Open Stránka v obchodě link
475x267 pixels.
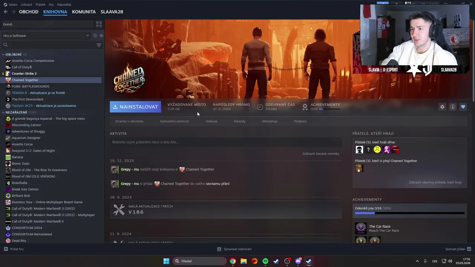click(x=129, y=121)
